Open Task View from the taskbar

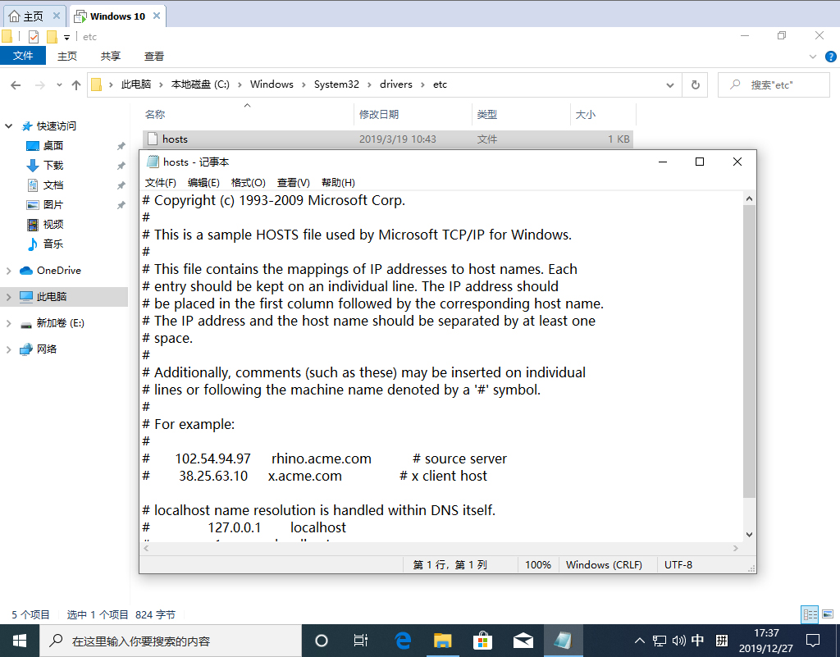(x=361, y=641)
